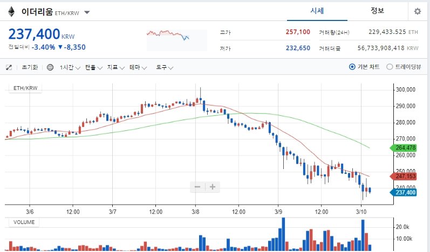Expand the 캔들 chart type dropdown
The height and width of the screenshot is (252, 430).
93,67
